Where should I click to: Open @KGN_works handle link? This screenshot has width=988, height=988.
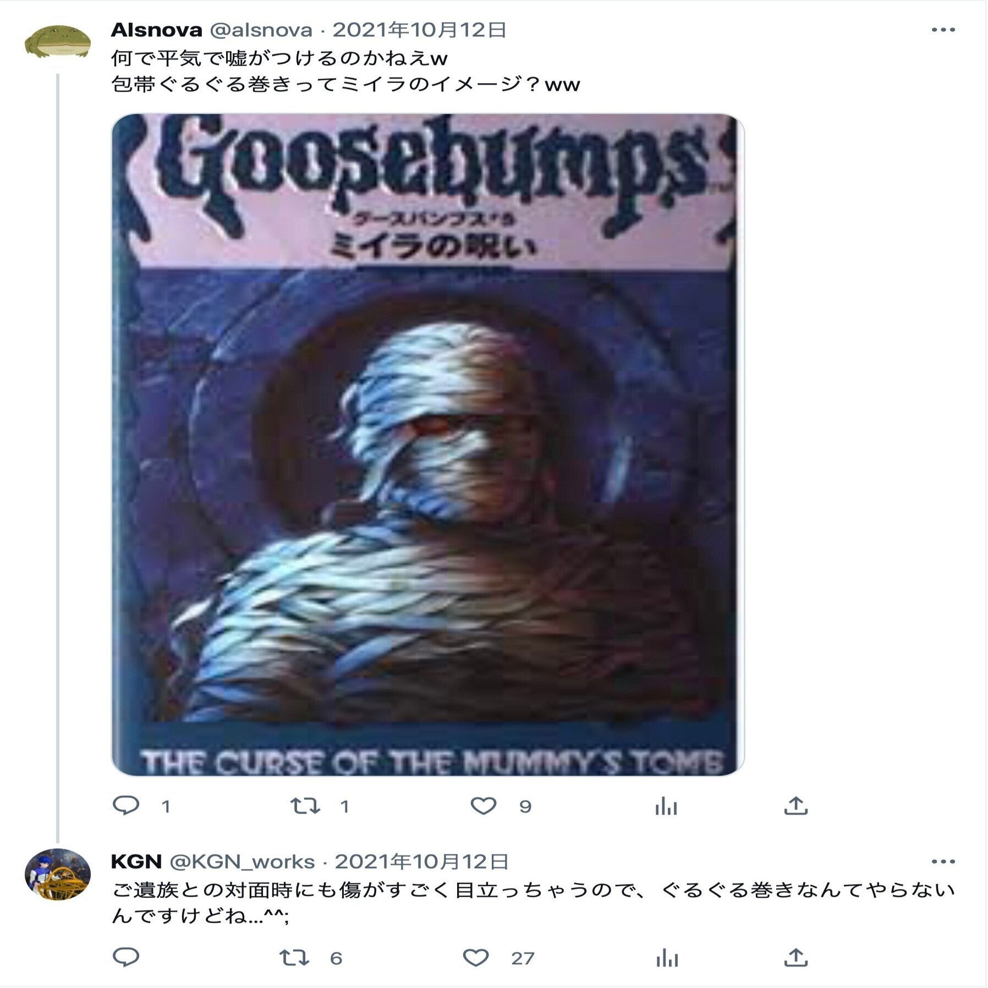pos(242,861)
